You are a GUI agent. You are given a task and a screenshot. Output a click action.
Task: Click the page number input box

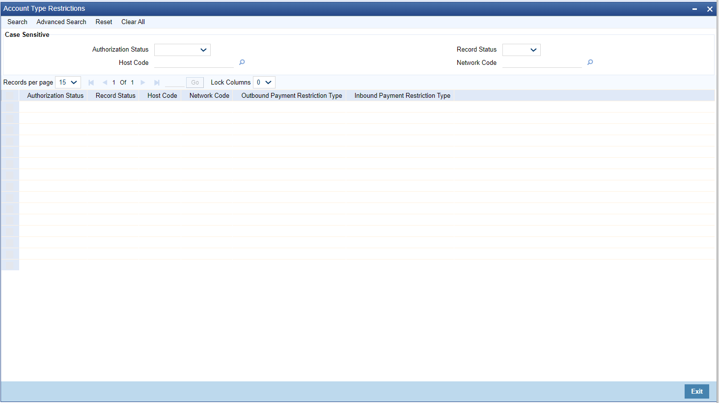175,83
